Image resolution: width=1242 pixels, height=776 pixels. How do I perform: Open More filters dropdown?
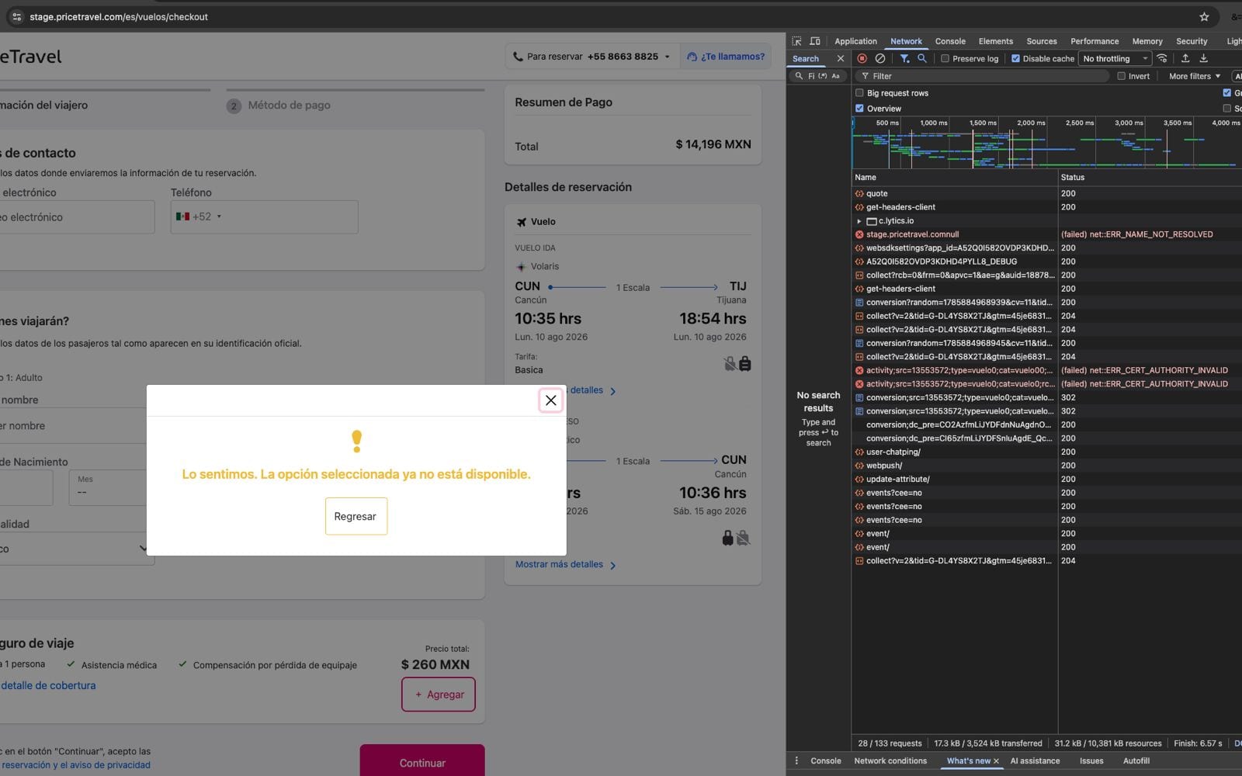pyautogui.click(x=1194, y=76)
